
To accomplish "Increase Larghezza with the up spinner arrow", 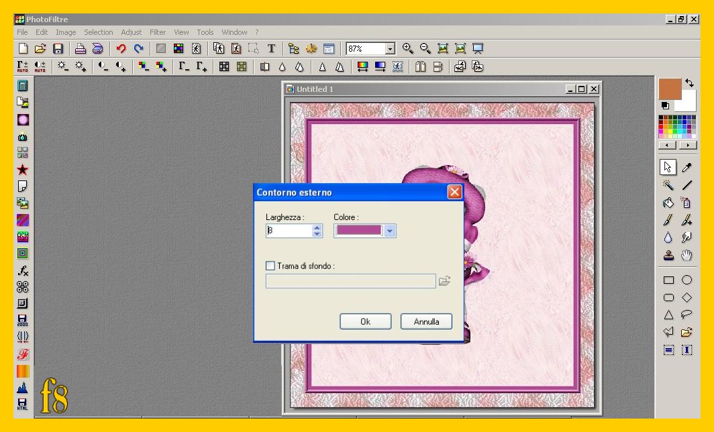I will pyautogui.click(x=317, y=227).
